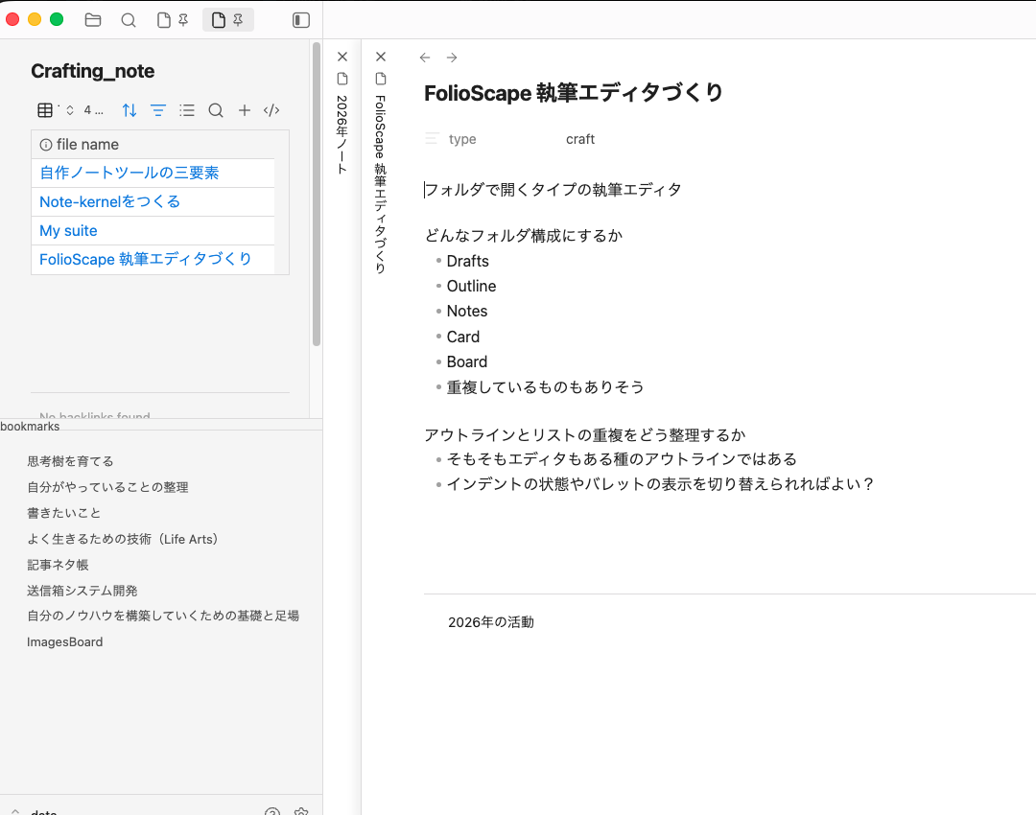The image size is (1036, 815).
Task: Show the '4 …' results count menu
Action: (x=93, y=110)
